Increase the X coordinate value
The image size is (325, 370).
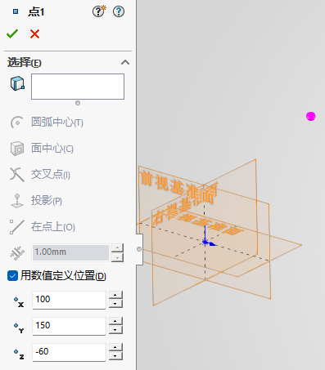(115, 295)
